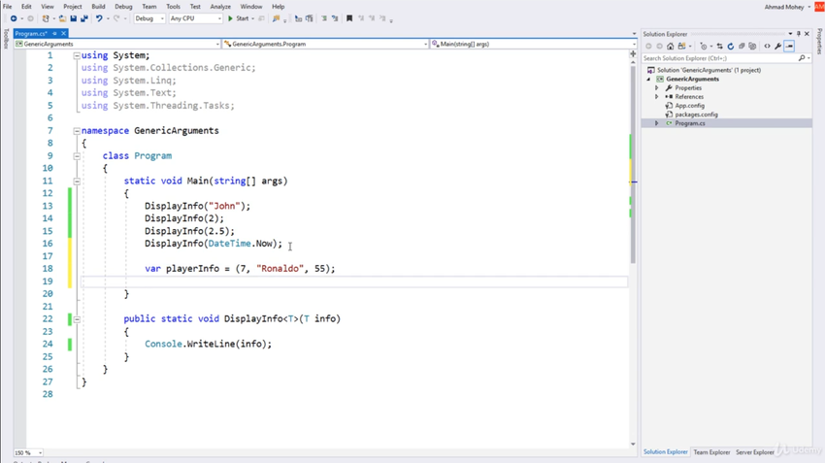The width and height of the screenshot is (825, 463).
Task: Open the Toolbox side panel tab
Action: tap(6, 39)
